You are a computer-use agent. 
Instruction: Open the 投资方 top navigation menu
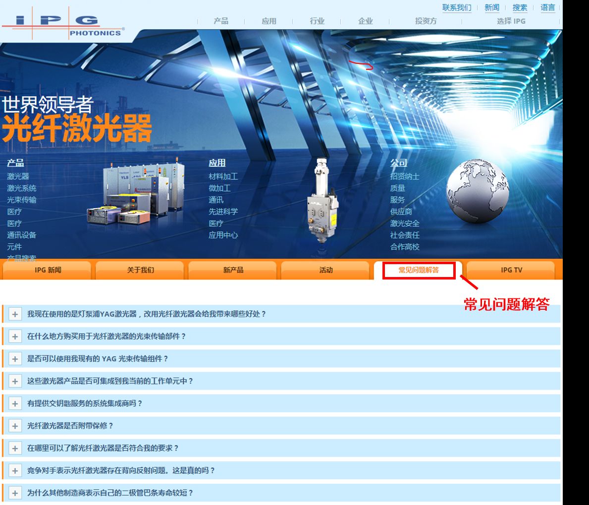[x=426, y=21]
